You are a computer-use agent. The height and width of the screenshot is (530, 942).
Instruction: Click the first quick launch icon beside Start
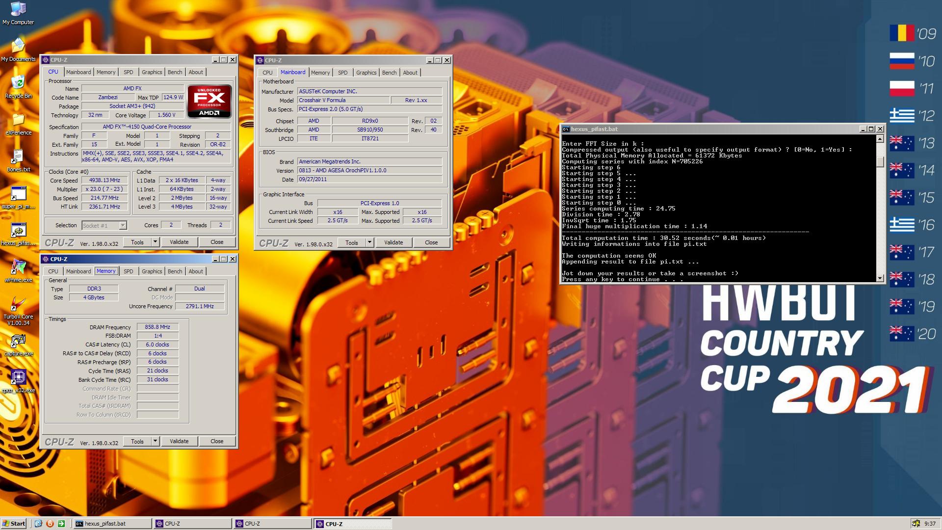pyautogui.click(x=38, y=524)
